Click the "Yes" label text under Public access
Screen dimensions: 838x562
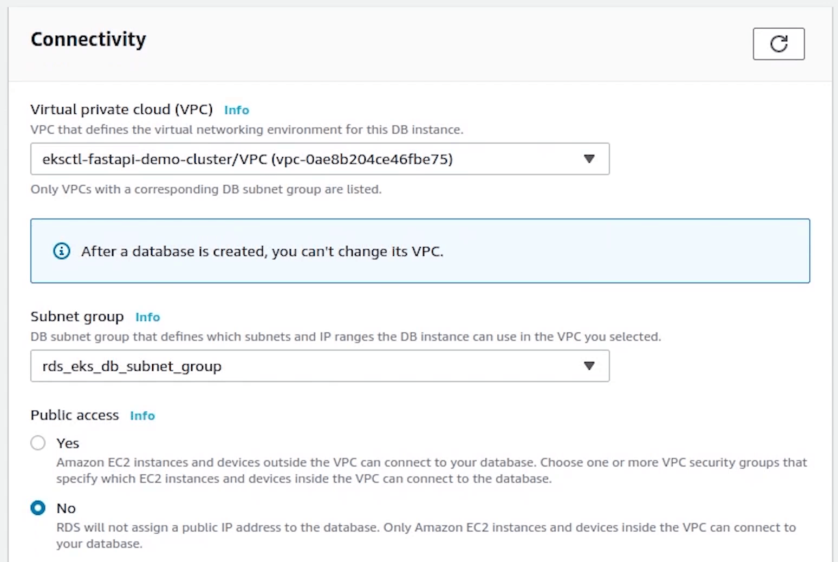point(68,443)
